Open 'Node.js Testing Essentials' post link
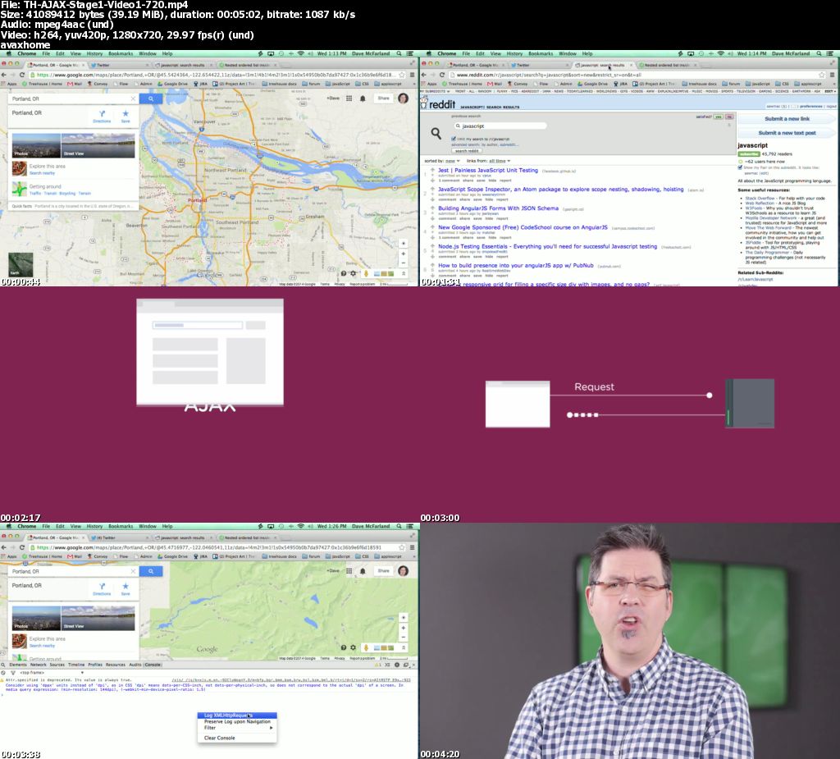The height and width of the screenshot is (759, 840). click(547, 246)
